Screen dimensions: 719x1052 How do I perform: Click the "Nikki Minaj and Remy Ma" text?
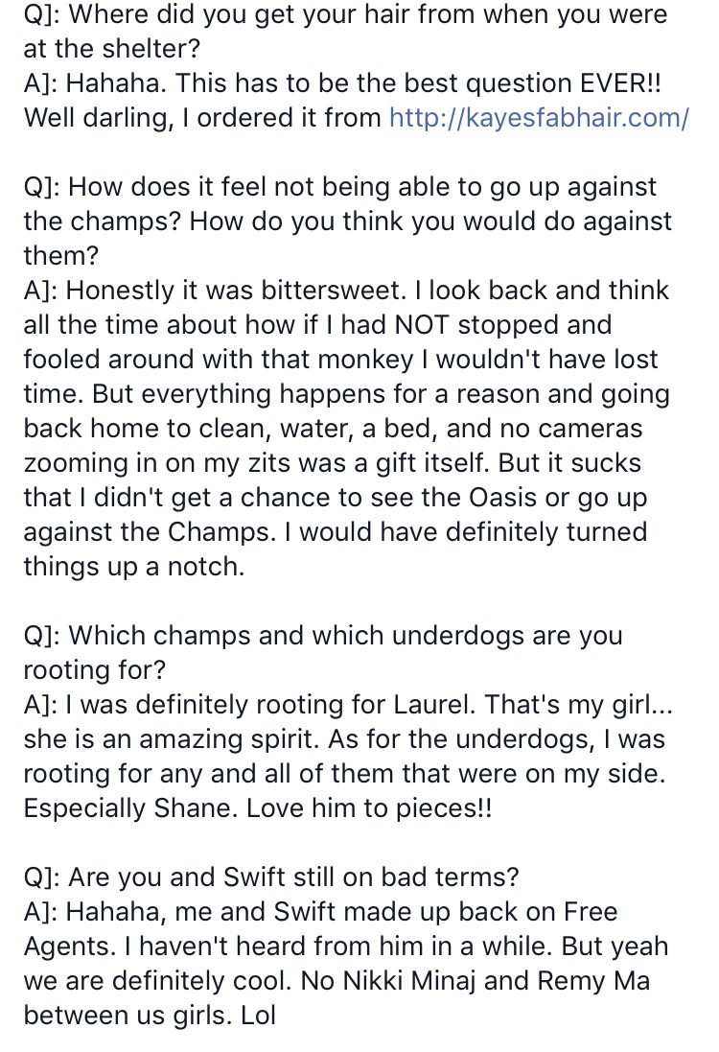(x=497, y=981)
